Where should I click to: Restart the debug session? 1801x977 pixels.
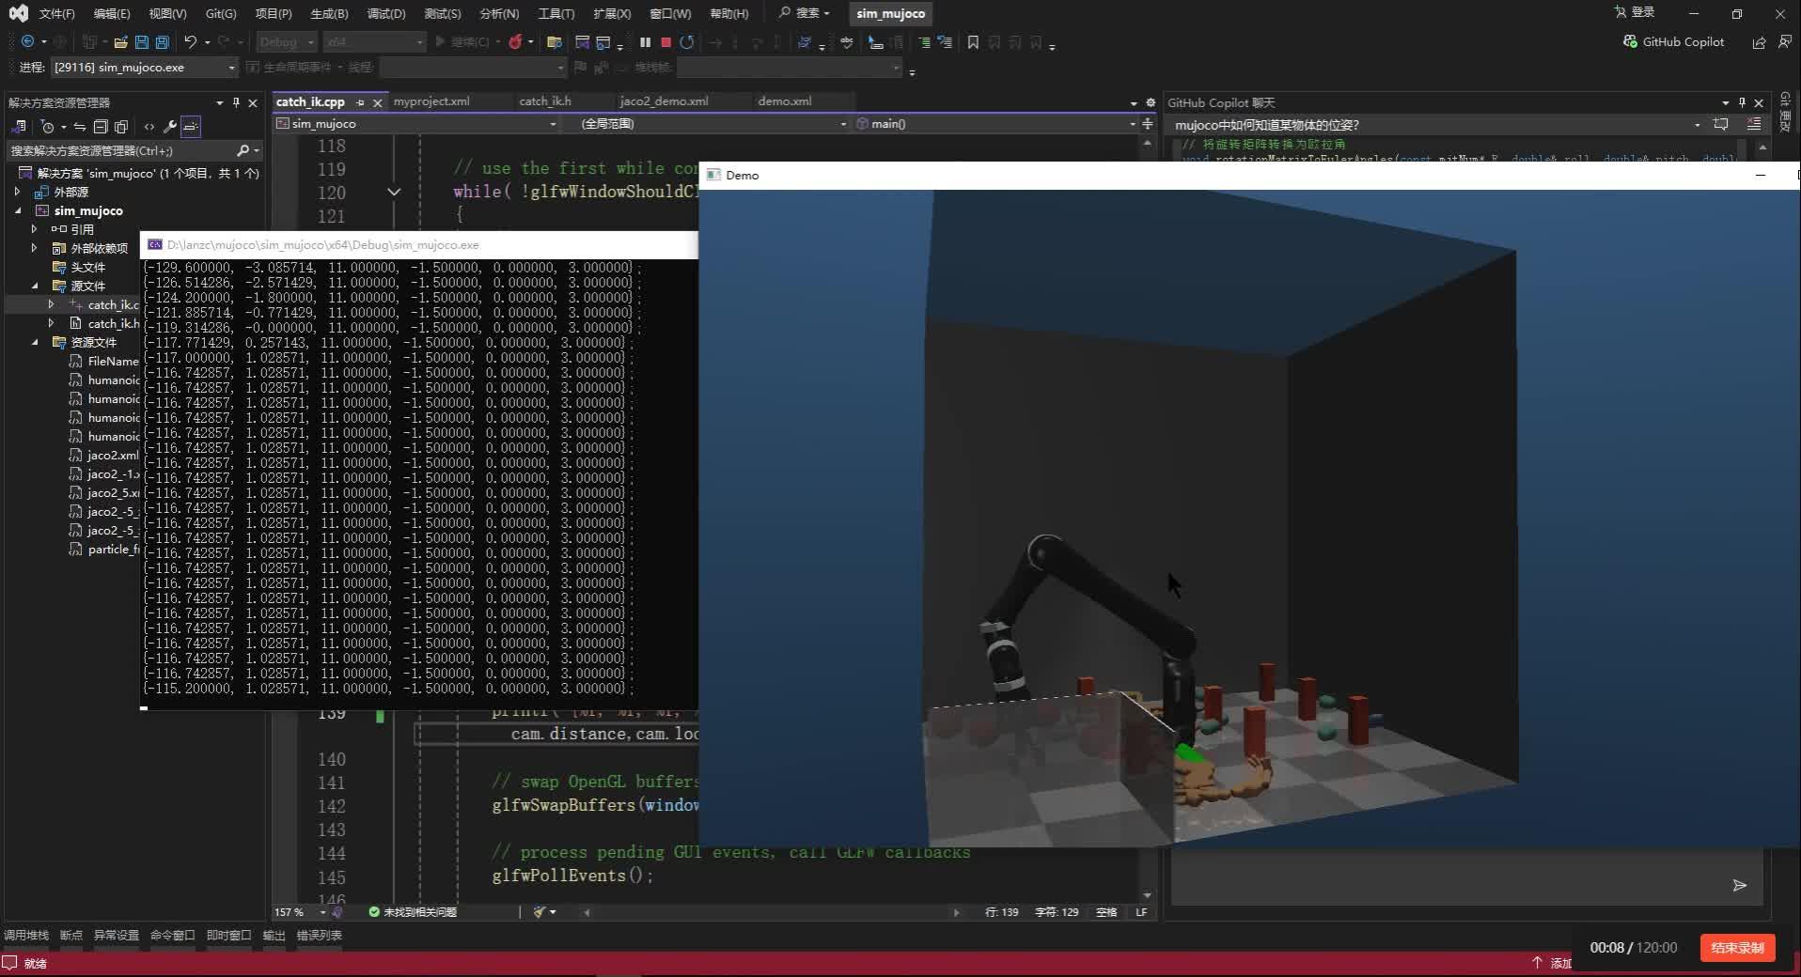(x=687, y=42)
